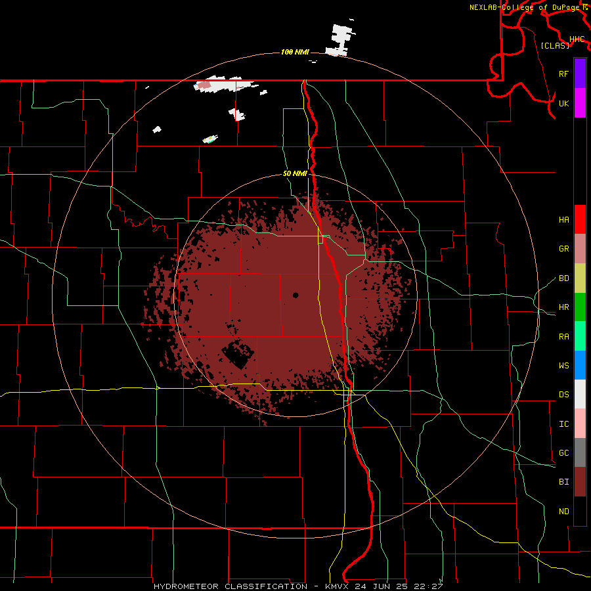Select the BI dark red legend swatch
Screen dimensions: 591x591
click(580, 482)
